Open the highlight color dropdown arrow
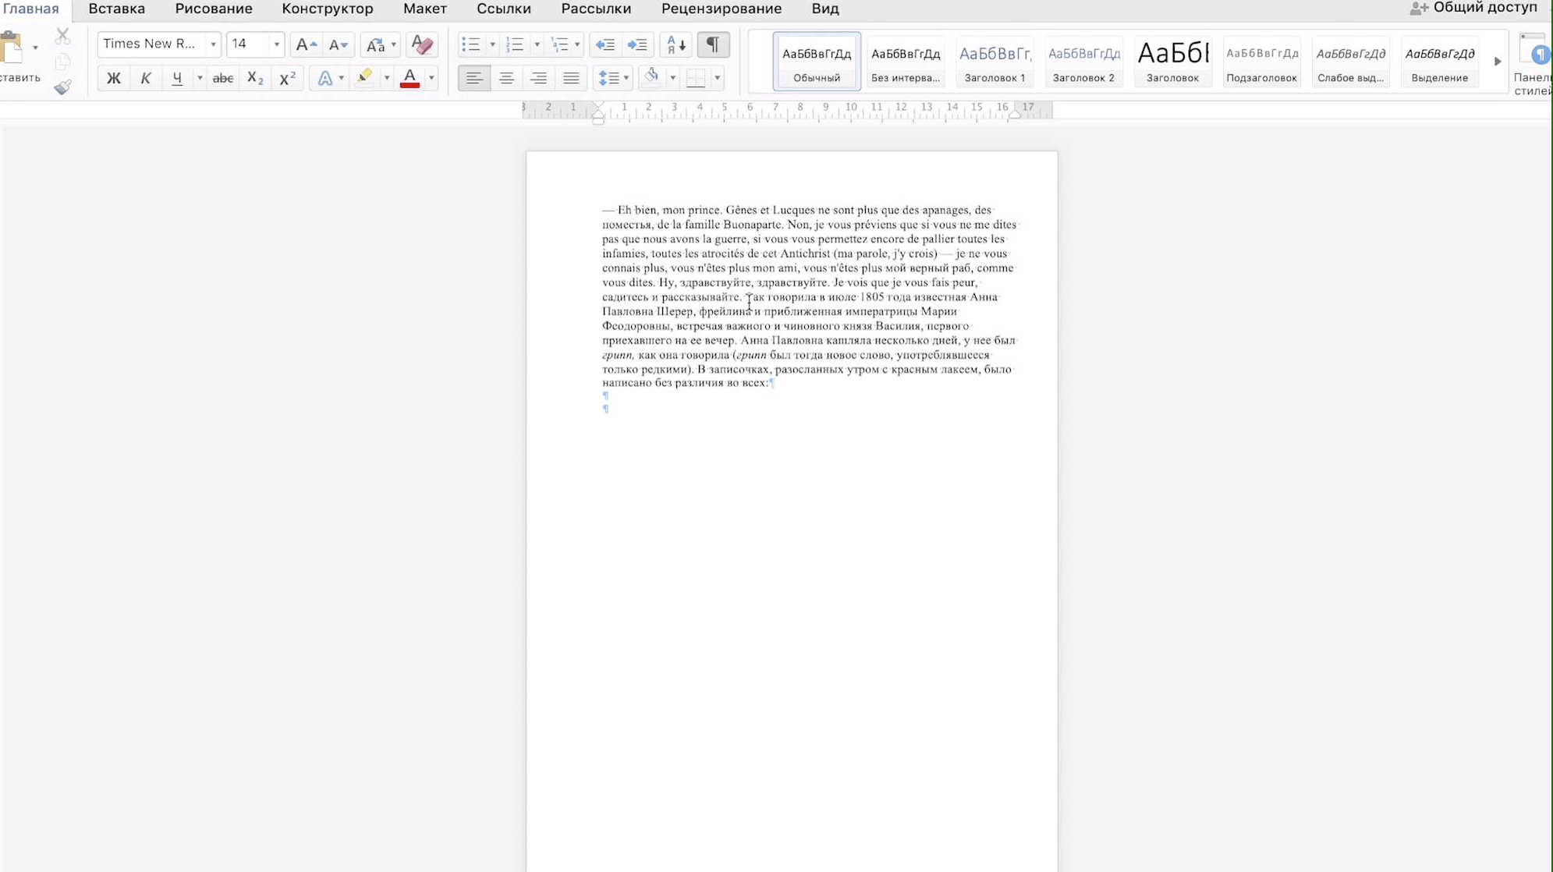1553x872 pixels. (386, 78)
